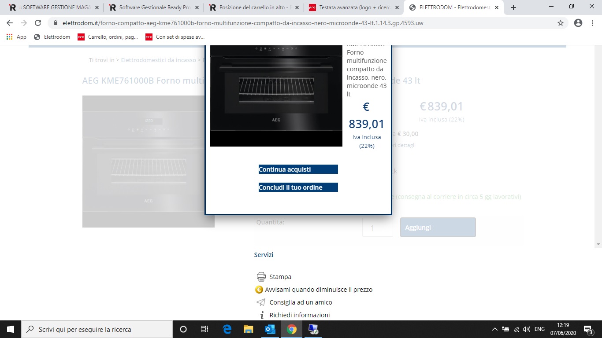Viewport: 602px width, 338px height.
Task: Switch to Posizione del carrello in alto tab
Action: pos(254,7)
